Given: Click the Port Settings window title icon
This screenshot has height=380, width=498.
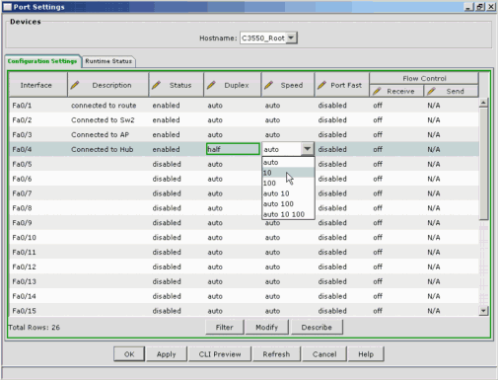Looking at the screenshot, I should click(7, 7).
